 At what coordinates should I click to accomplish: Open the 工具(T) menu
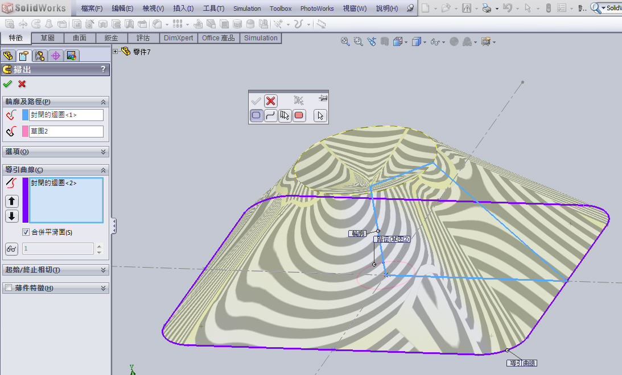coord(213,9)
